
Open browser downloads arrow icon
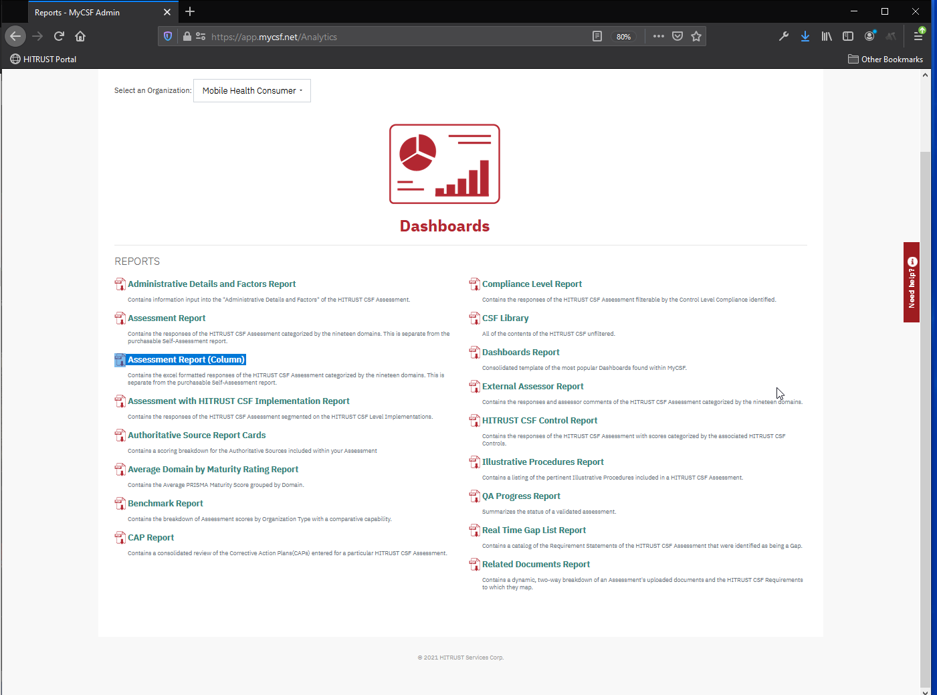click(805, 36)
